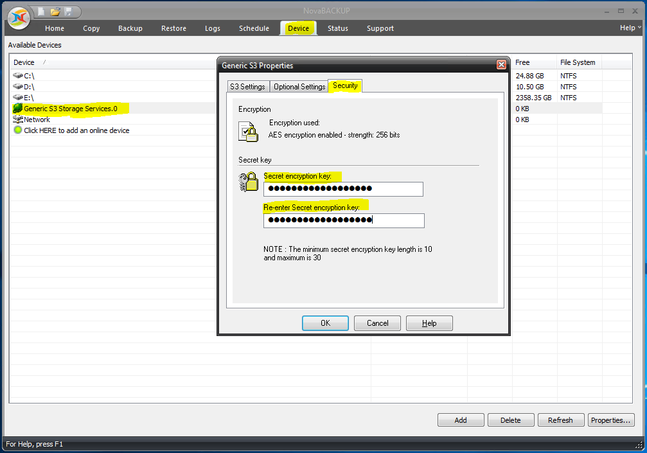Click the Generic S3 Storage Services device icon
Screen dimensions: 647x453
point(18,108)
